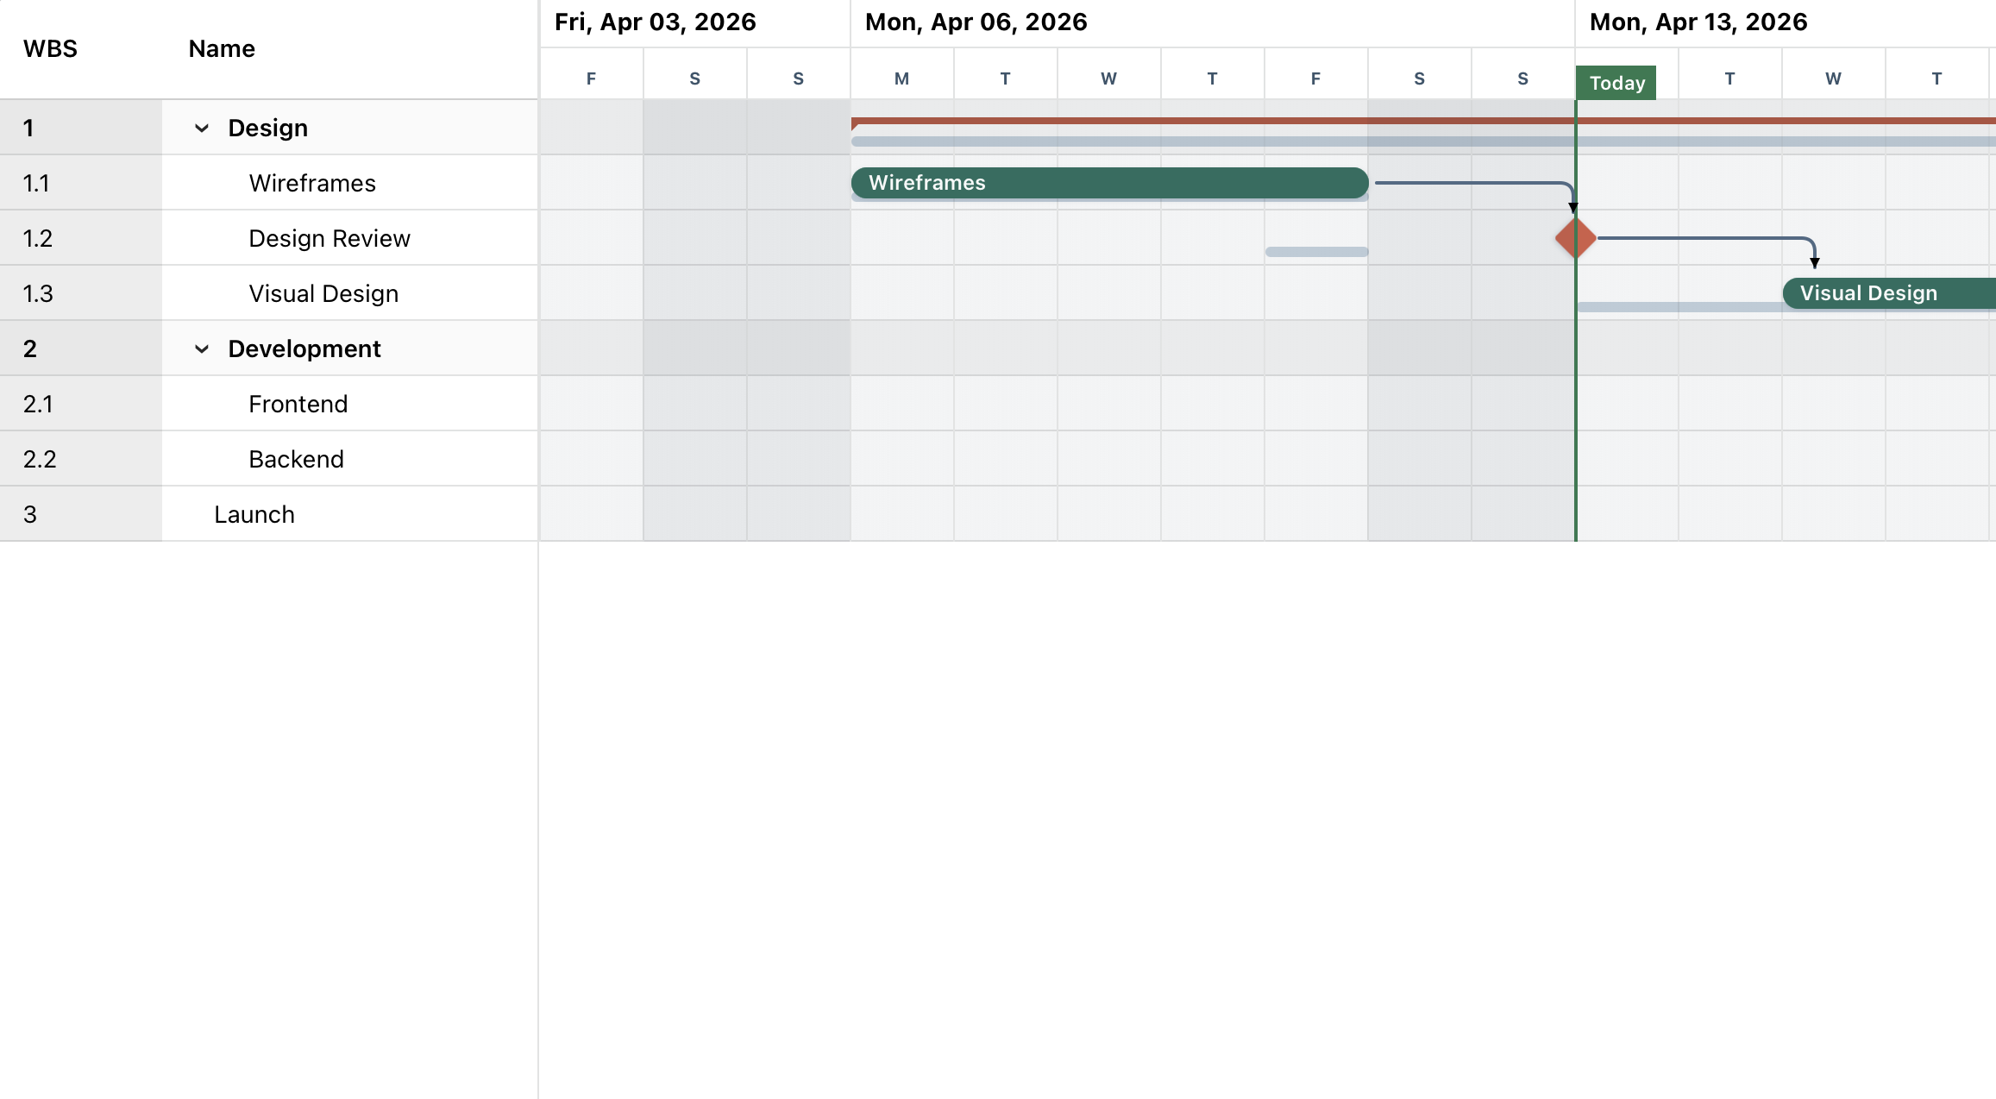Click the red Design summary bar

[x=1423, y=121]
